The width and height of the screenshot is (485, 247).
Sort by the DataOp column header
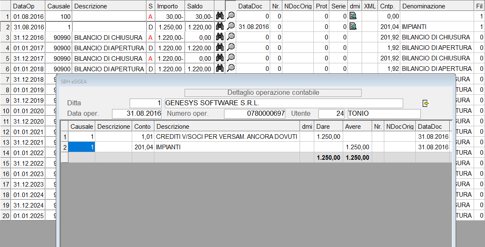coord(28,6)
